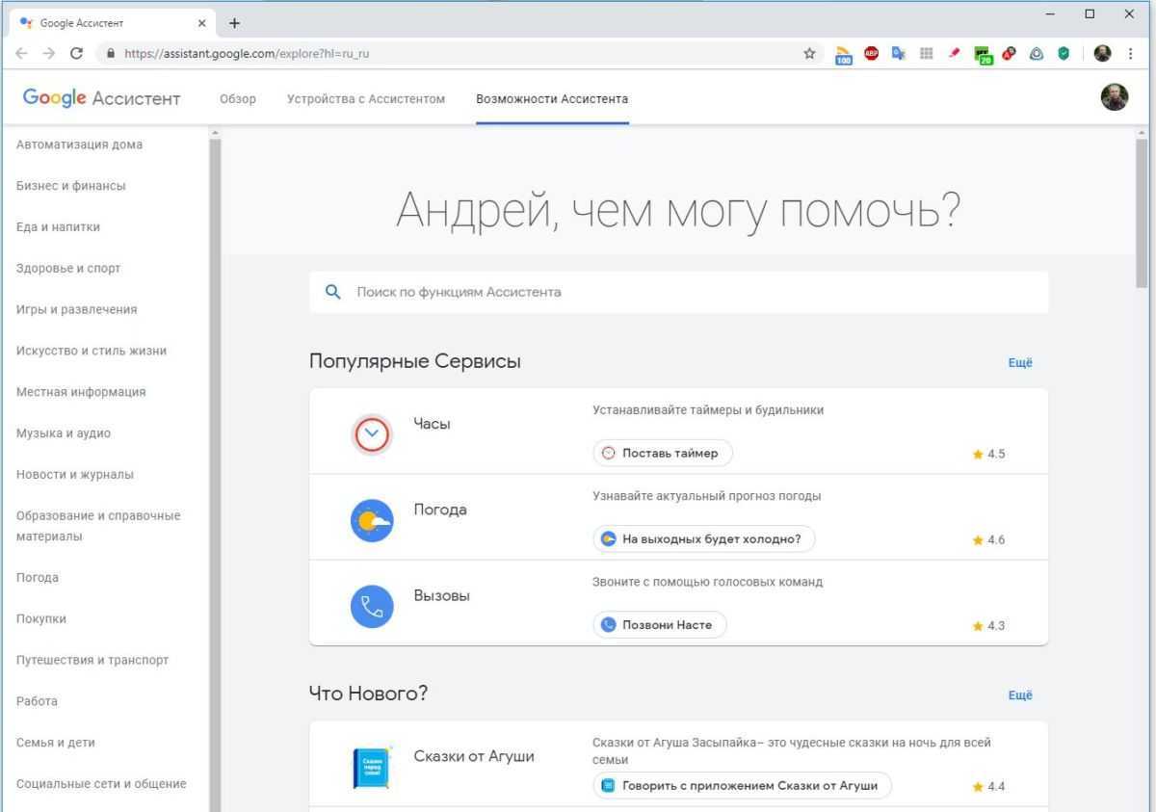Click Ещё next to Что Нового?
Viewport: 1156px width, 812px height.
(1020, 695)
